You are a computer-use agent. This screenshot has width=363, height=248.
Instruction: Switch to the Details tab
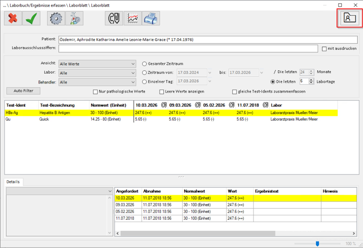pyautogui.click(x=14, y=182)
